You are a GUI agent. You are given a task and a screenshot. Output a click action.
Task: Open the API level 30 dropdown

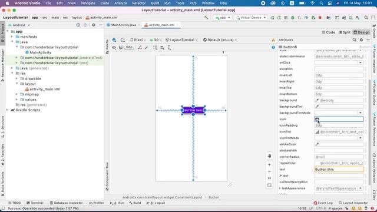click(x=156, y=40)
